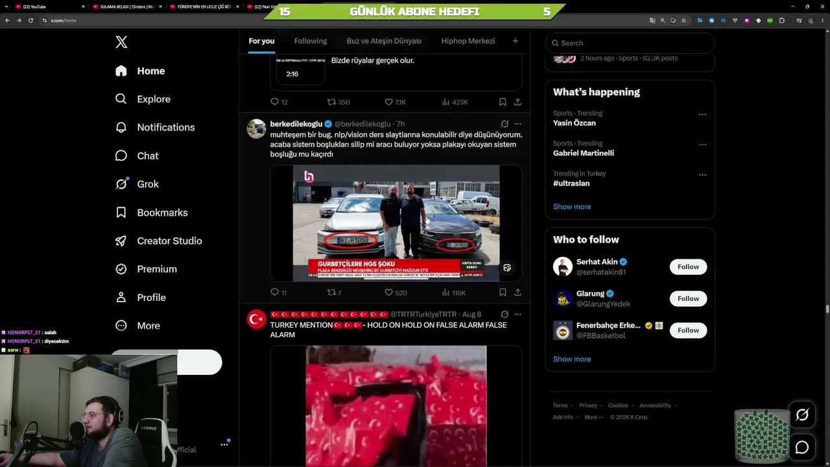Like the post with 7.1K likes
The image size is (830, 467).
click(x=395, y=102)
